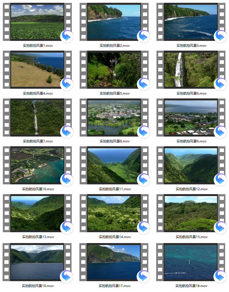Click the filename 实拍航拍风景12.mov
This screenshot has width=229, height=292.
(x=191, y=189)
